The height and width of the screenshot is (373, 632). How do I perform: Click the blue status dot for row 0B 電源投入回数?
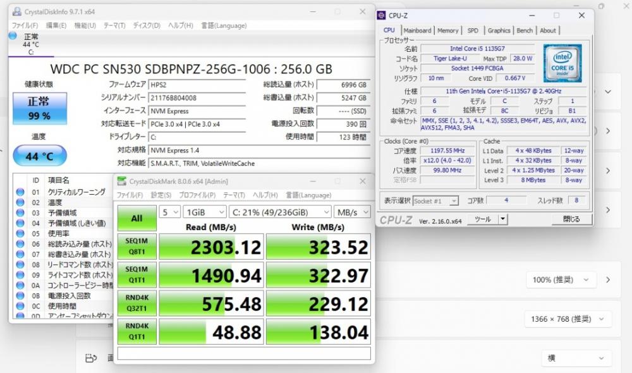pyautogui.click(x=20, y=295)
